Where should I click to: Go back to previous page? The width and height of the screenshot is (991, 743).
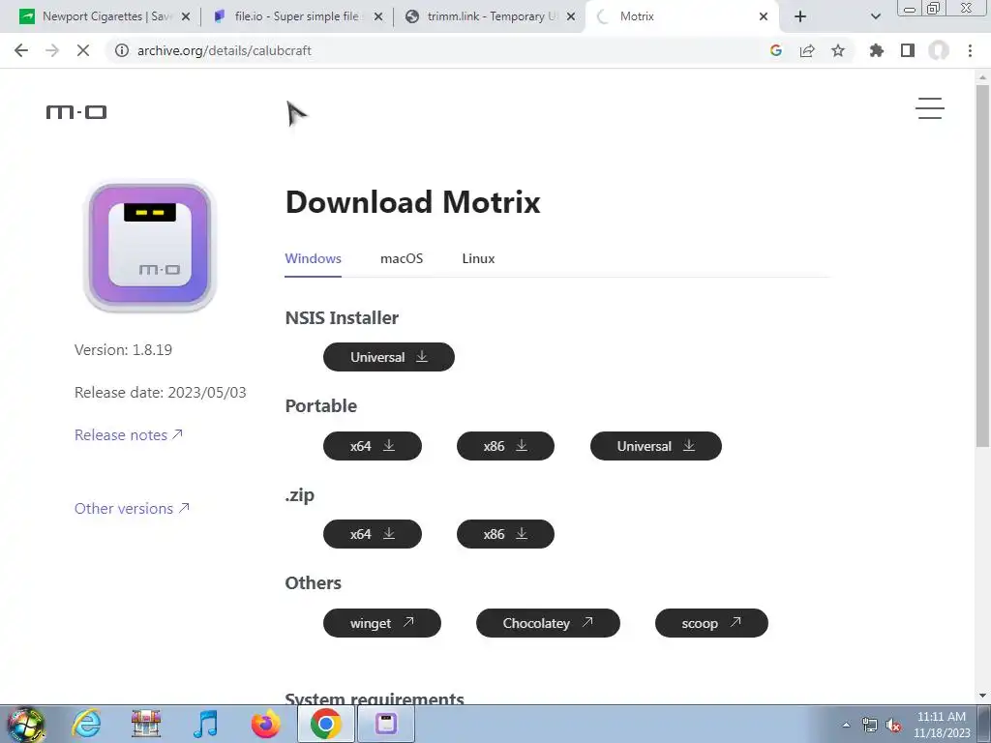pyautogui.click(x=21, y=50)
